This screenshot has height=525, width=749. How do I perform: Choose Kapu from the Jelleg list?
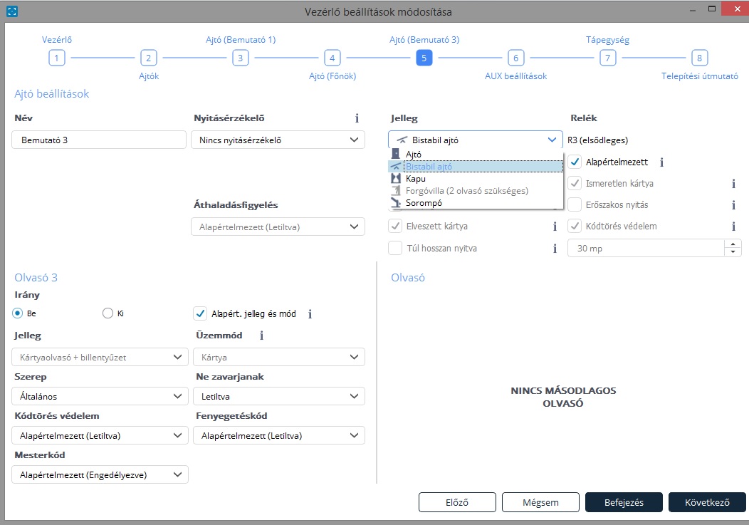pos(416,179)
